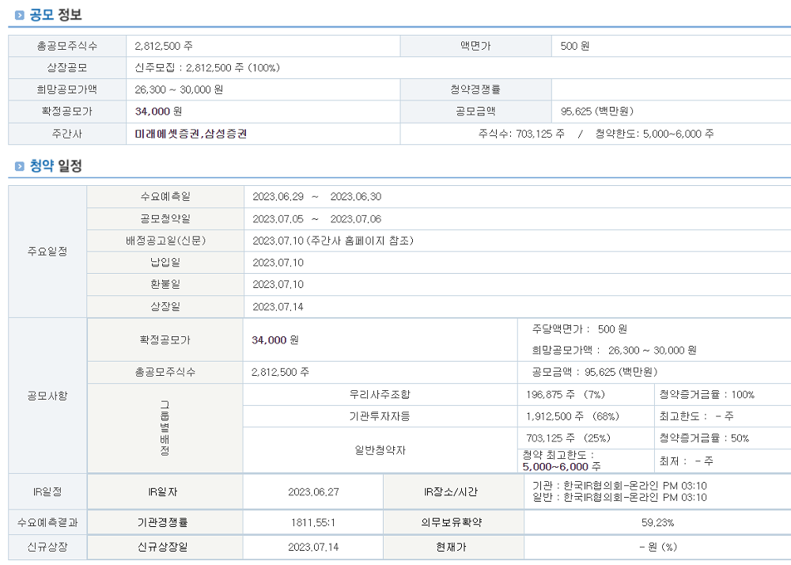Select 703,125 주 (25%) allocation
The height and width of the screenshot is (565, 791).
pos(568,438)
